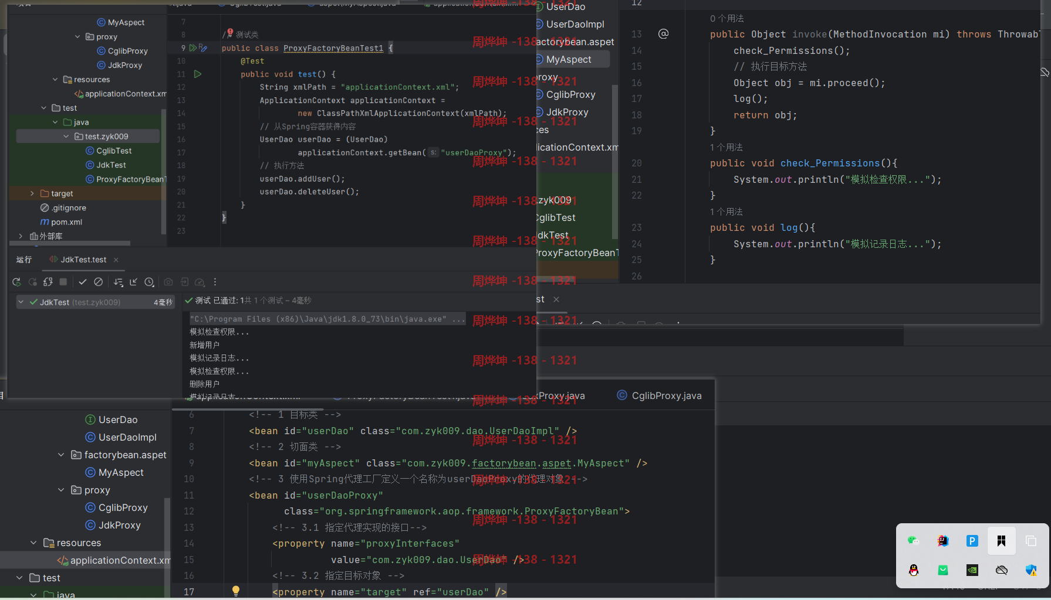Image resolution: width=1051 pixels, height=600 pixels.
Task: Rerun the JdkTest test in the run toolbar
Action: [16, 282]
